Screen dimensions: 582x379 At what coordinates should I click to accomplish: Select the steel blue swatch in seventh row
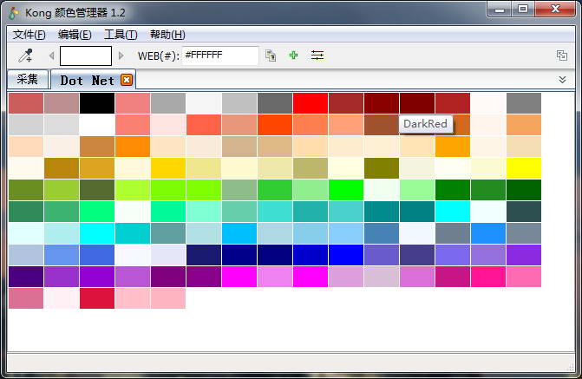tap(382, 233)
